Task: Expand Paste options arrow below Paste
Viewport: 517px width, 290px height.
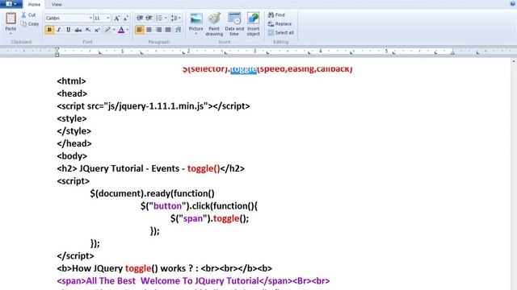Action: click(x=11, y=34)
